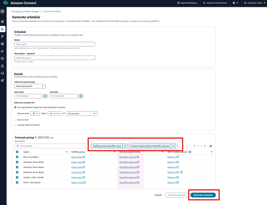Viewport: 267px width, 205px height.
Task: Open dashboard grid icon in sidebar
Action: point(2,22)
